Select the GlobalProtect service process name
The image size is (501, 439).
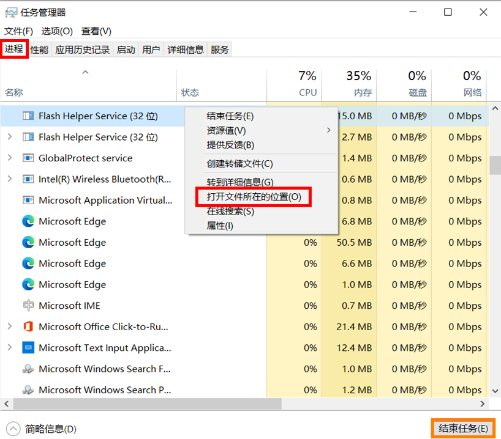pos(85,158)
